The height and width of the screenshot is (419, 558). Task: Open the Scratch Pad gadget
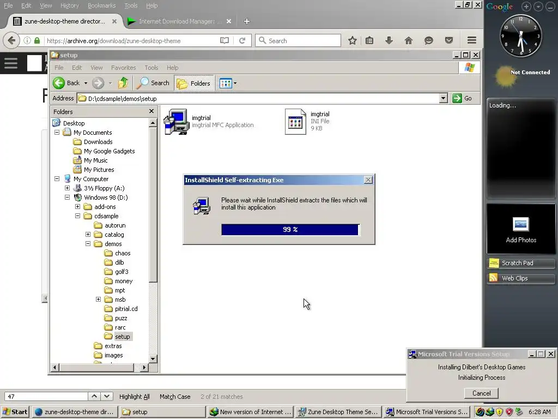click(520, 263)
